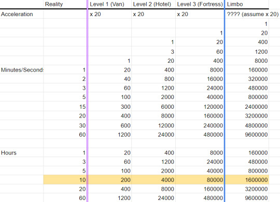Select the x 20 cell under Level 1

pyautogui.click(x=110, y=14)
